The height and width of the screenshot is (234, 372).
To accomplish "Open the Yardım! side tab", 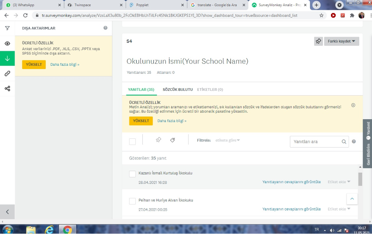I will coord(368,130).
